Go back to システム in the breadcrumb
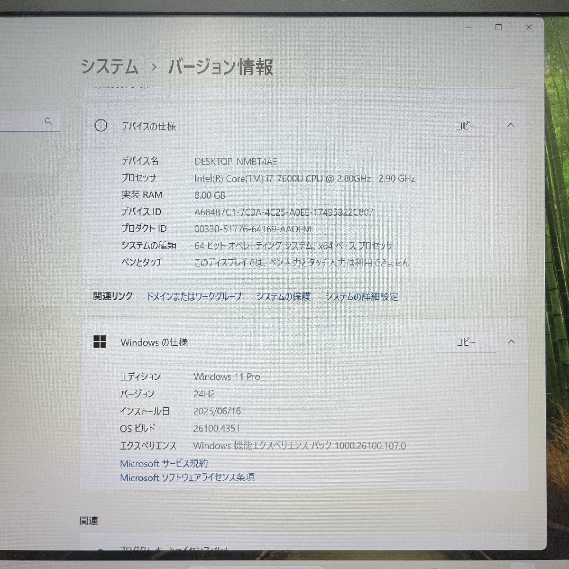Viewport: 569px width, 569px height. click(110, 67)
